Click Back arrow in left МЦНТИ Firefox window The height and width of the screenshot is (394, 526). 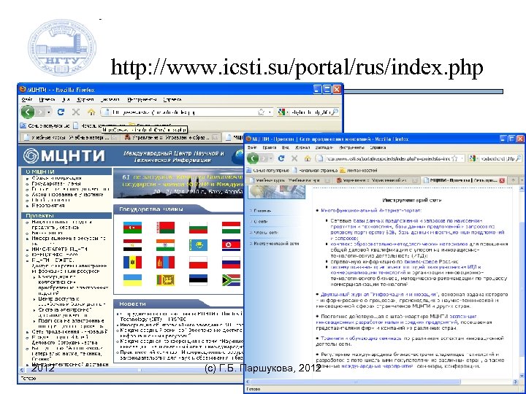click(28, 112)
